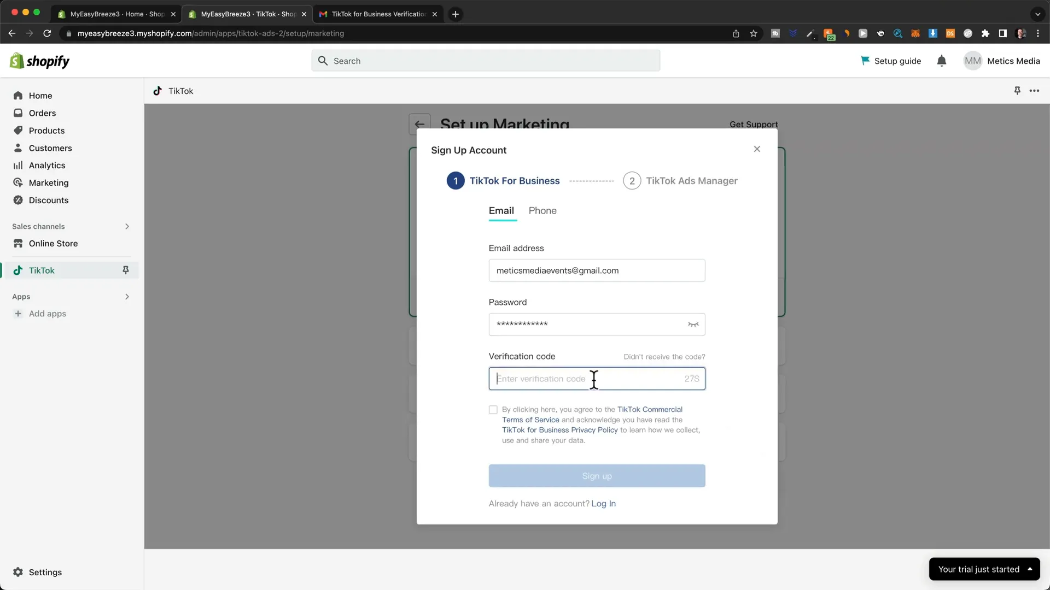Viewport: 1050px width, 590px height.
Task: Click the Password field
Action: [x=597, y=324]
